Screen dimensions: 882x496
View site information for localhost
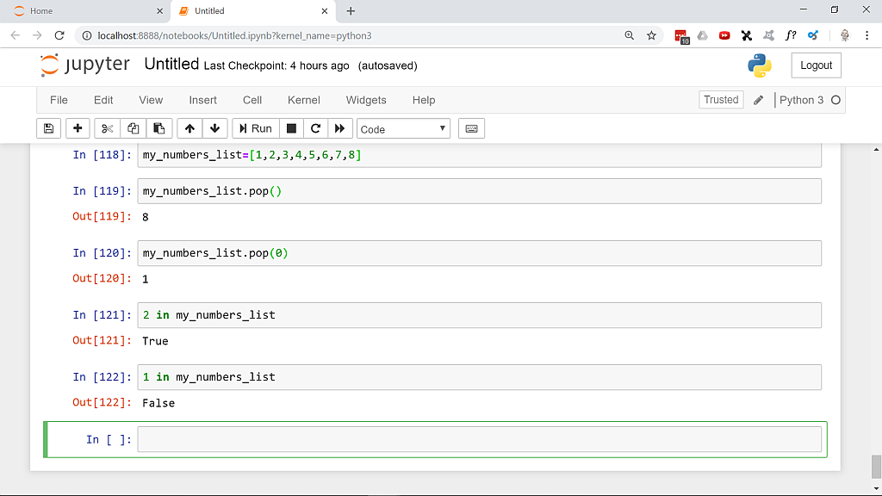pos(87,35)
